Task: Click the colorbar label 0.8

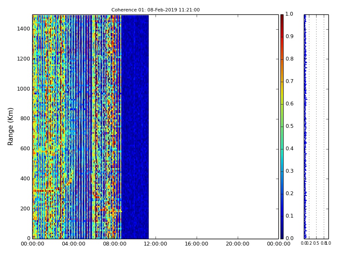Action: point(289,59)
